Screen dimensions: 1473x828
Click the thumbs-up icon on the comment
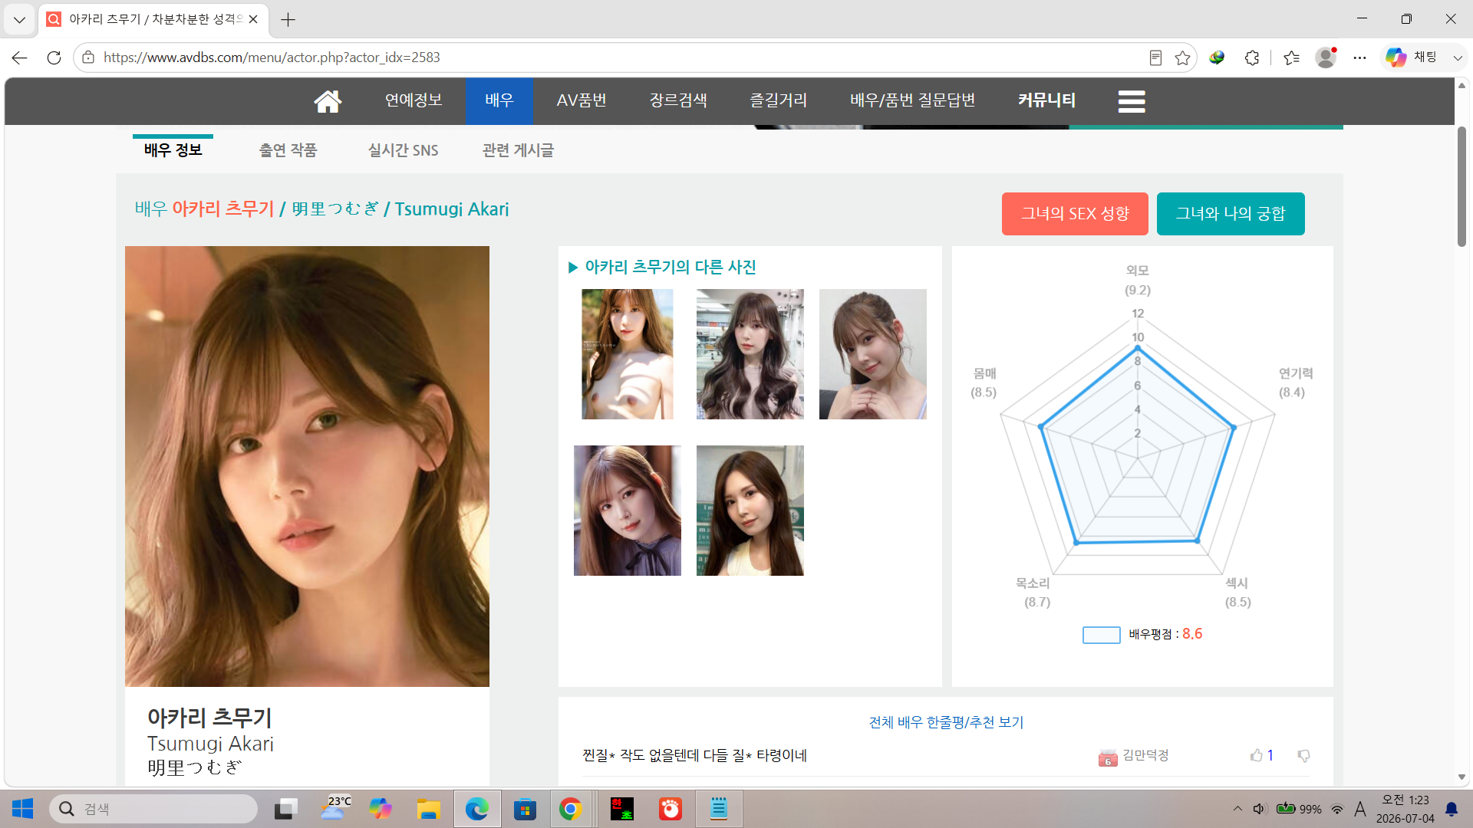pyautogui.click(x=1256, y=755)
